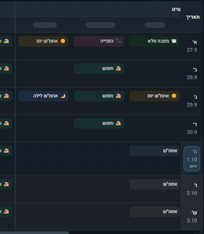Click the תאריך column header
The width and height of the screenshot is (204, 234).
193,17
